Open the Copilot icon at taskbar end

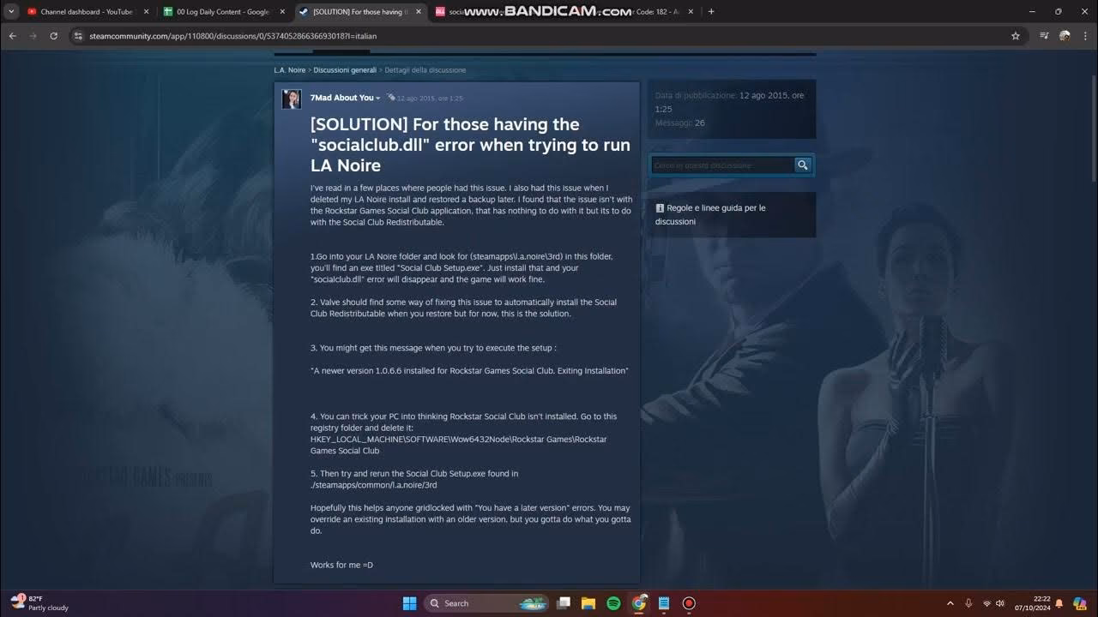click(x=1080, y=603)
